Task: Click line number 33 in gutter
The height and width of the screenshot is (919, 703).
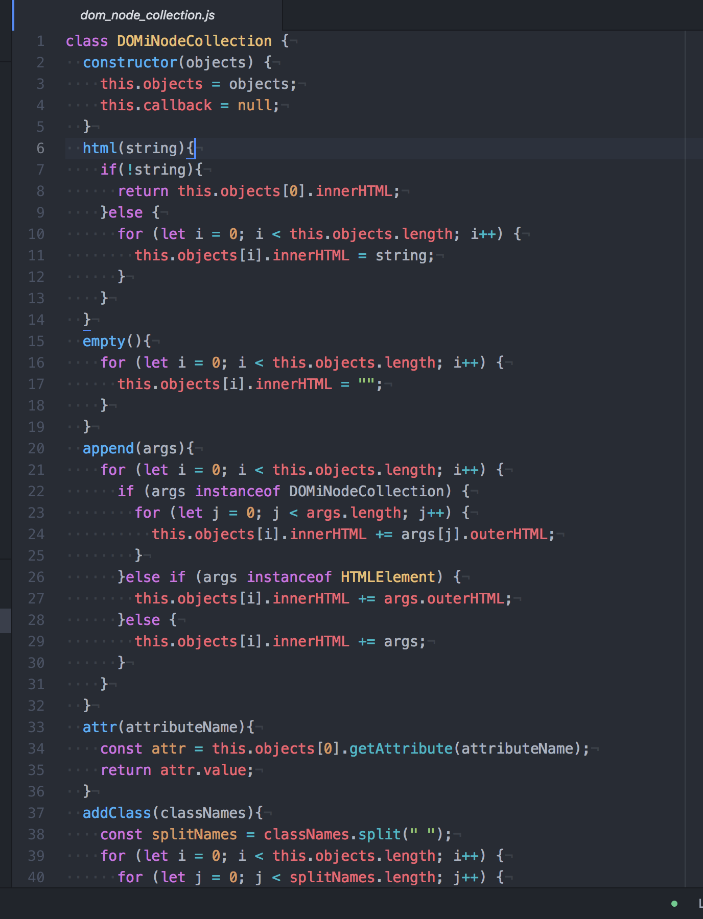Action: click(x=36, y=727)
